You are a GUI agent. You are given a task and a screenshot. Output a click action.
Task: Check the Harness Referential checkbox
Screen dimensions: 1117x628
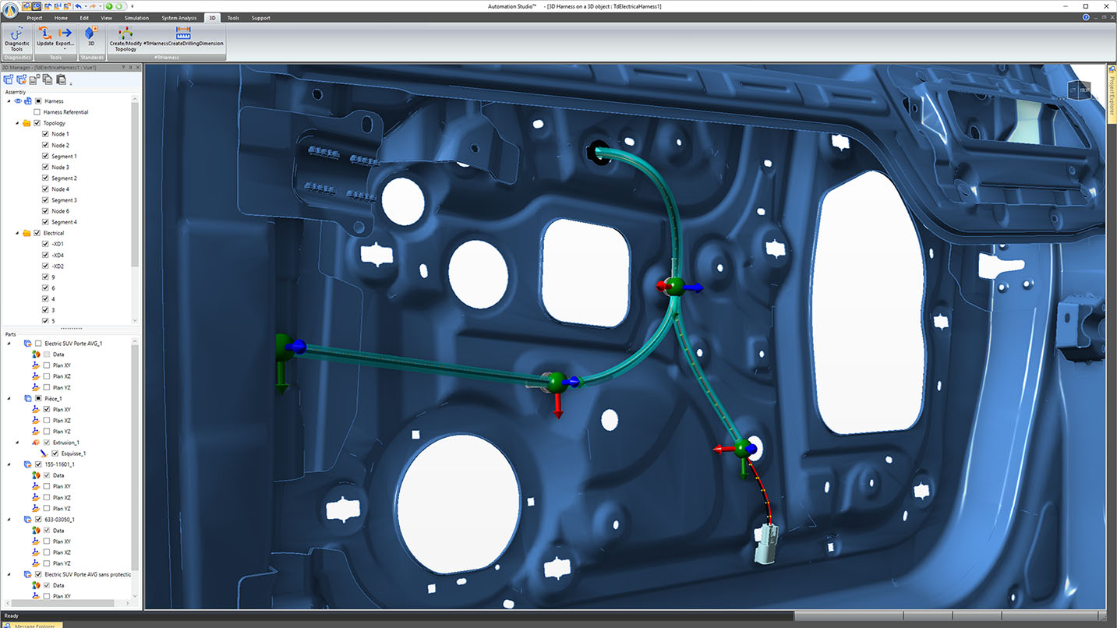[x=37, y=112]
